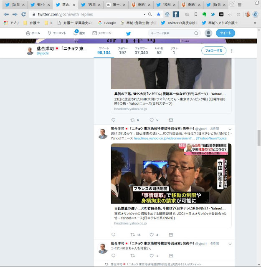Viewport: 261px width, 267px height.
Task: Send JOC Takeda tweet via direct message icon
Action: point(171,235)
